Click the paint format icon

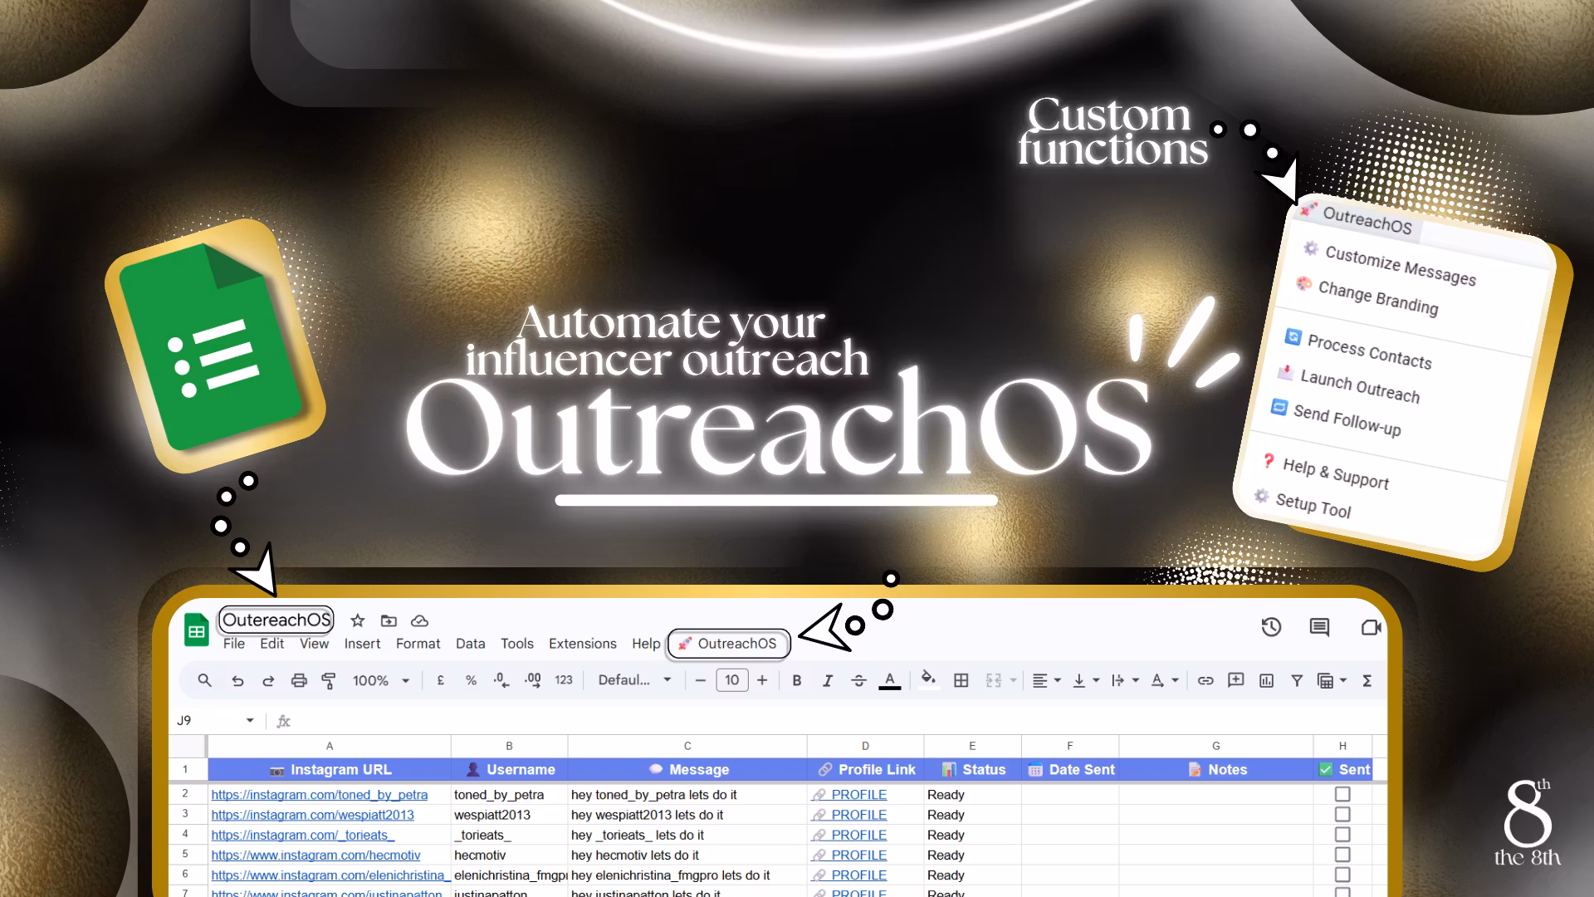point(329,681)
